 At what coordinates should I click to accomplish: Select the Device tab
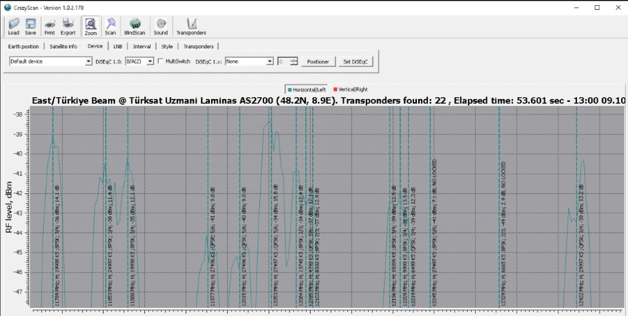pos(95,46)
